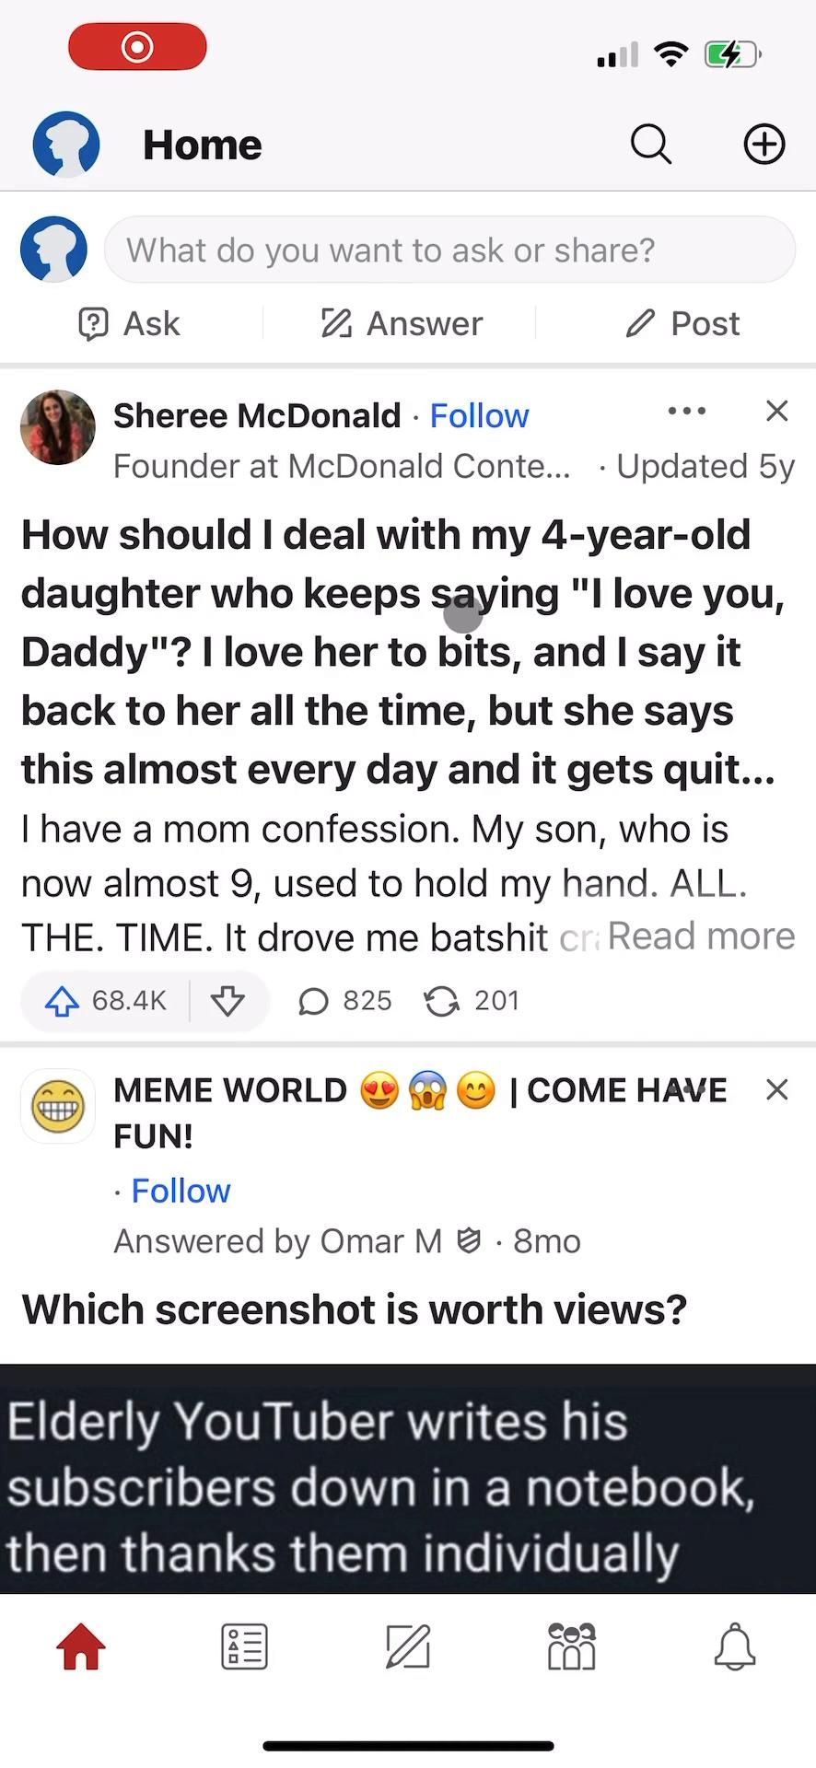Image resolution: width=816 pixels, height=1768 pixels.
Task: Tap the share icon showing 201
Action: (472, 1001)
